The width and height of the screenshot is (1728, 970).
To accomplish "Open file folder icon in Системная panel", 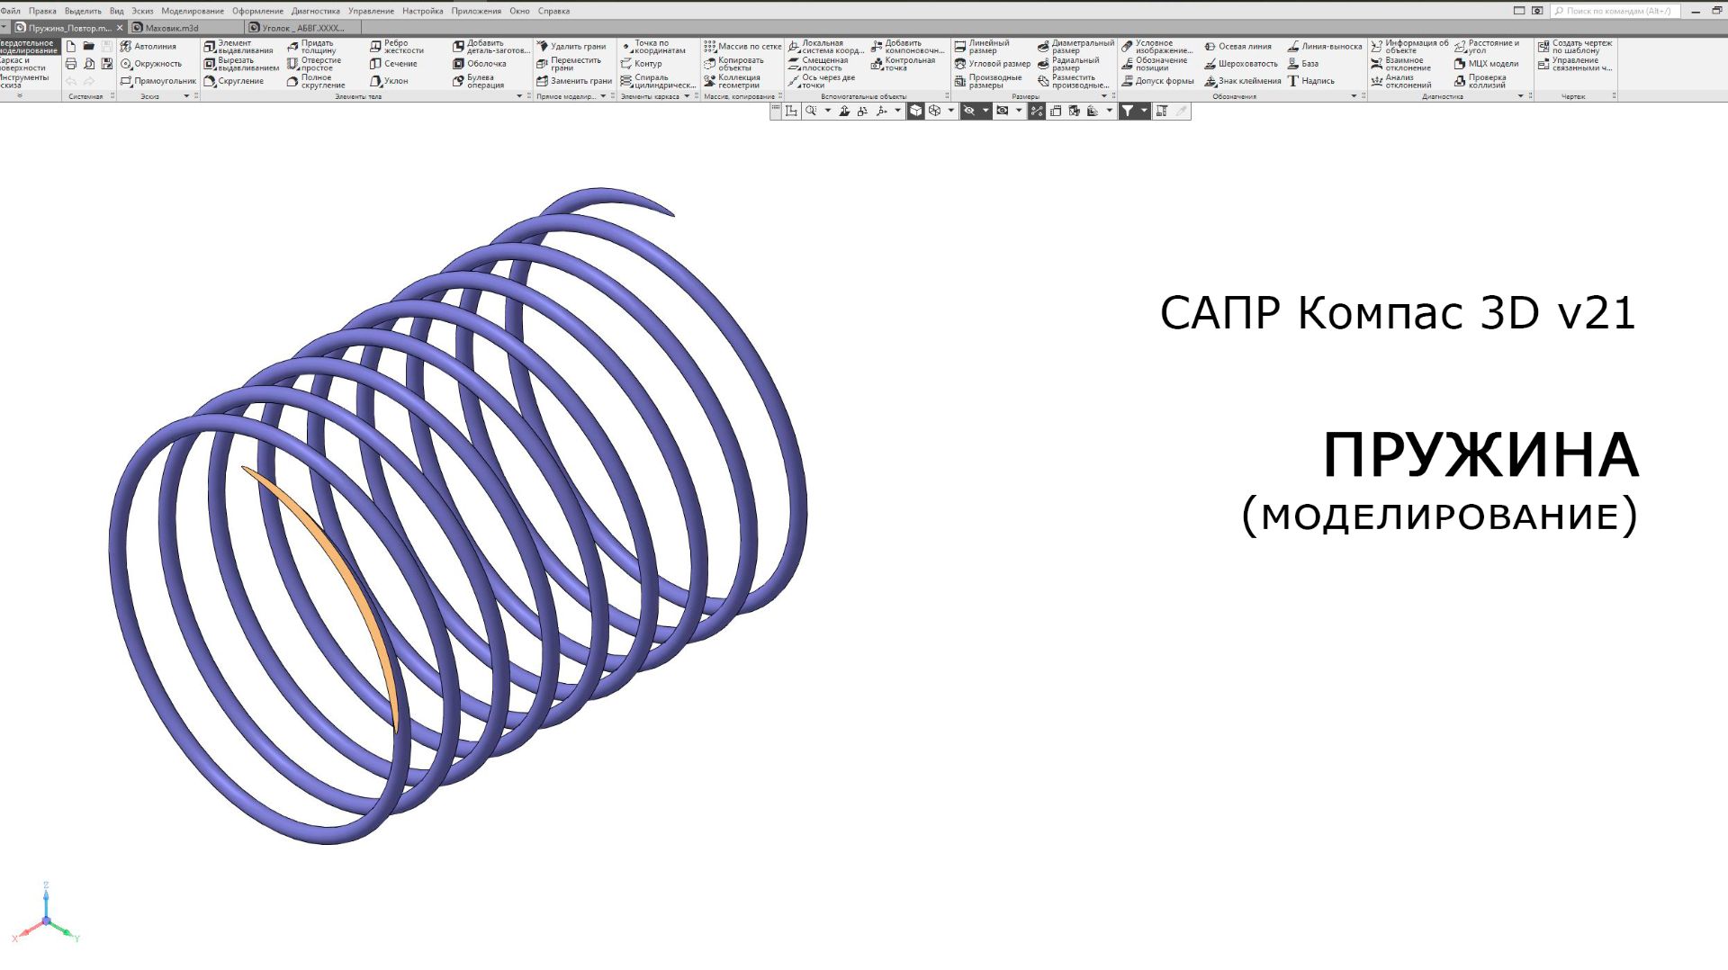I will 89,46.
